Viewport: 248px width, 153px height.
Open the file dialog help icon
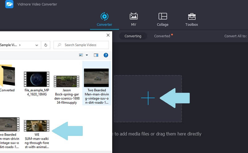(106, 55)
